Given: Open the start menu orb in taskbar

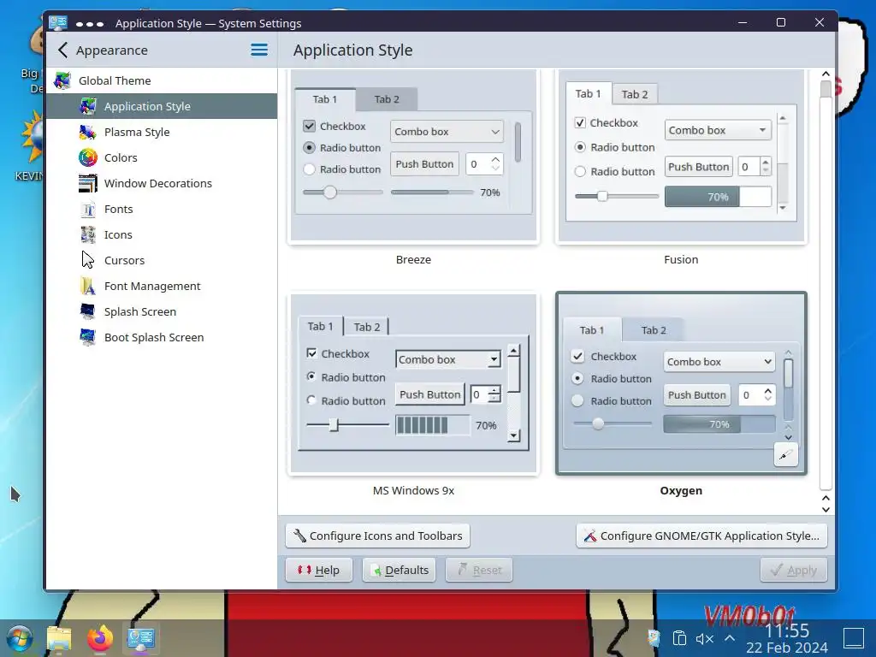Looking at the screenshot, I should point(20,638).
